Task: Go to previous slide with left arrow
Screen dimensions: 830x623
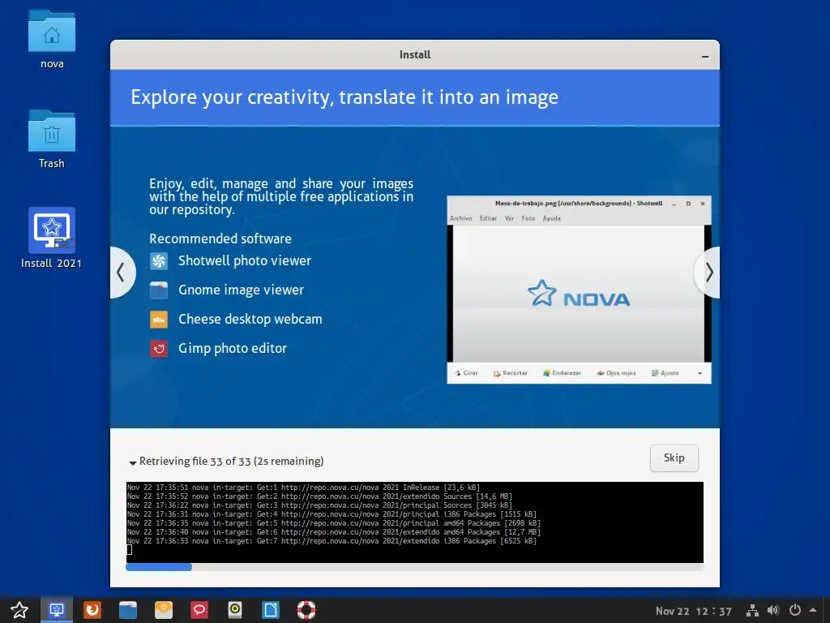Action: point(122,273)
